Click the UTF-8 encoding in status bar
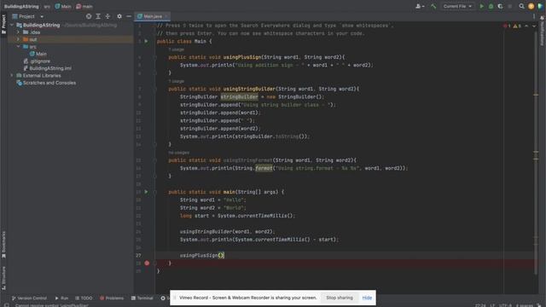 (x=506, y=305)
